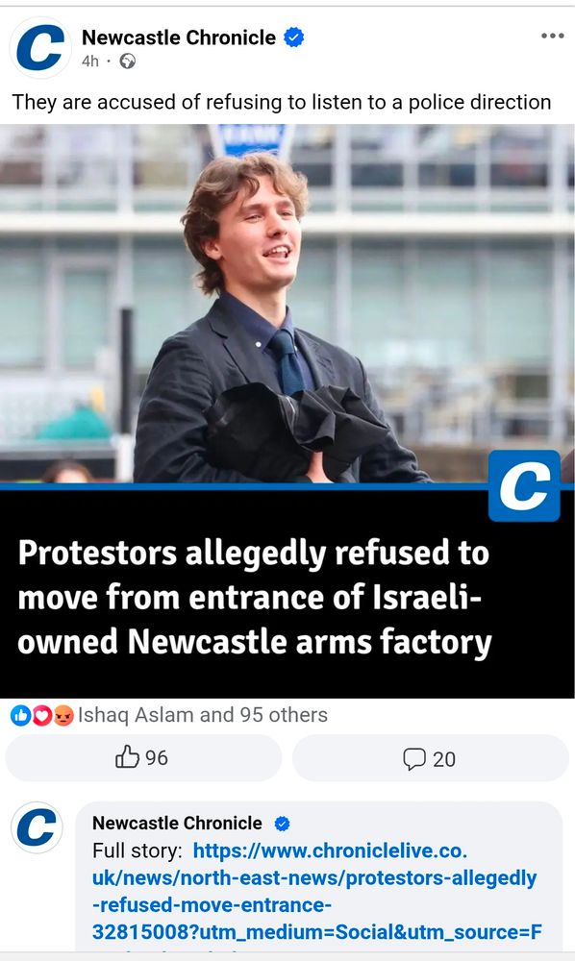This screenshot has width=575, height=961.
Task: Click Chronicle C logo badge on image
Action: (x=524, y=486)
